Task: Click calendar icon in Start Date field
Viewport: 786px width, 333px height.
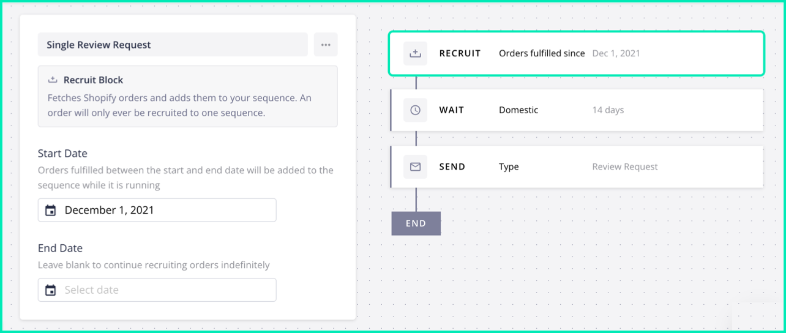Action: point(51,211)
